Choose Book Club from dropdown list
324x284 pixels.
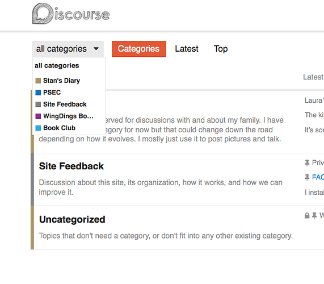(60, 128)
